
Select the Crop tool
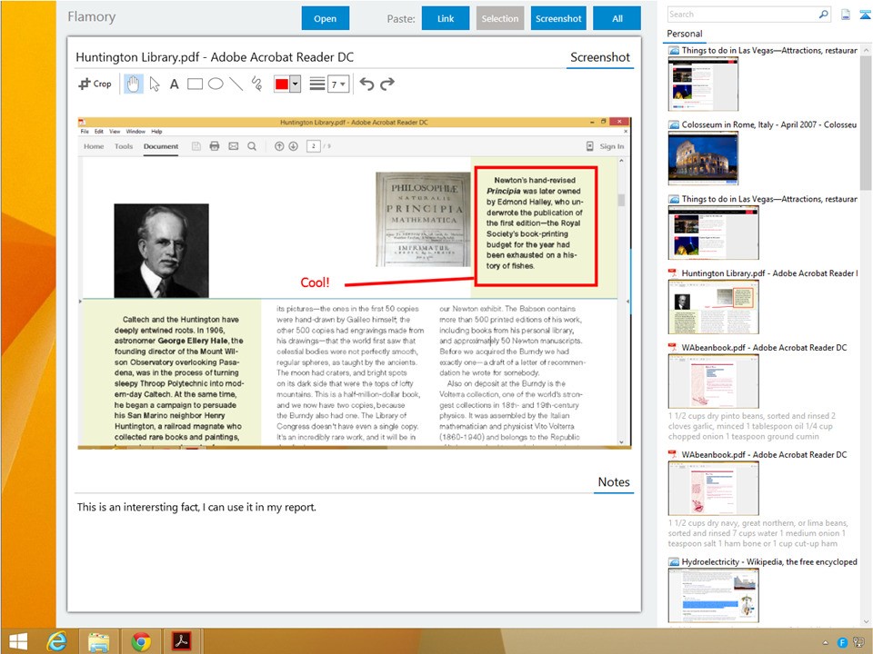tap(95, 84)
